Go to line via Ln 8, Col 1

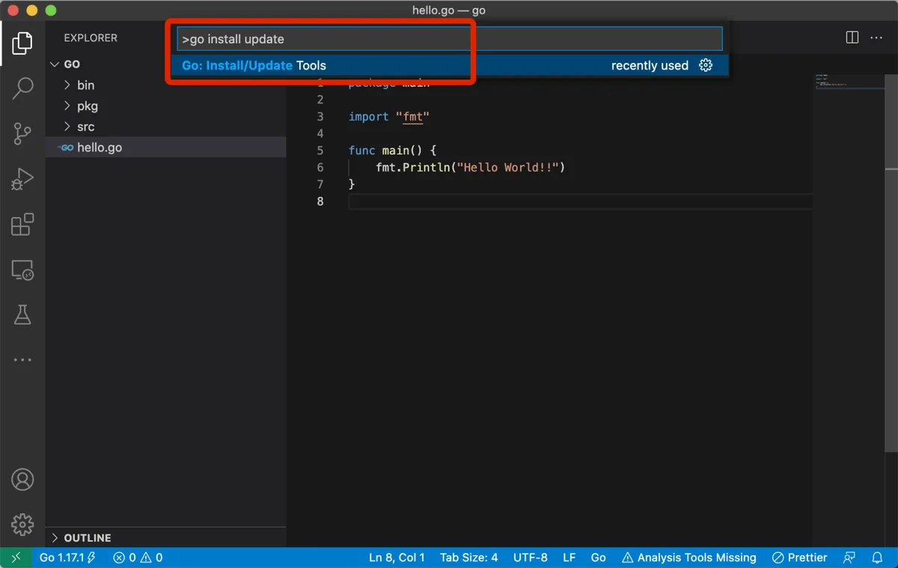[x=397, y=558]
